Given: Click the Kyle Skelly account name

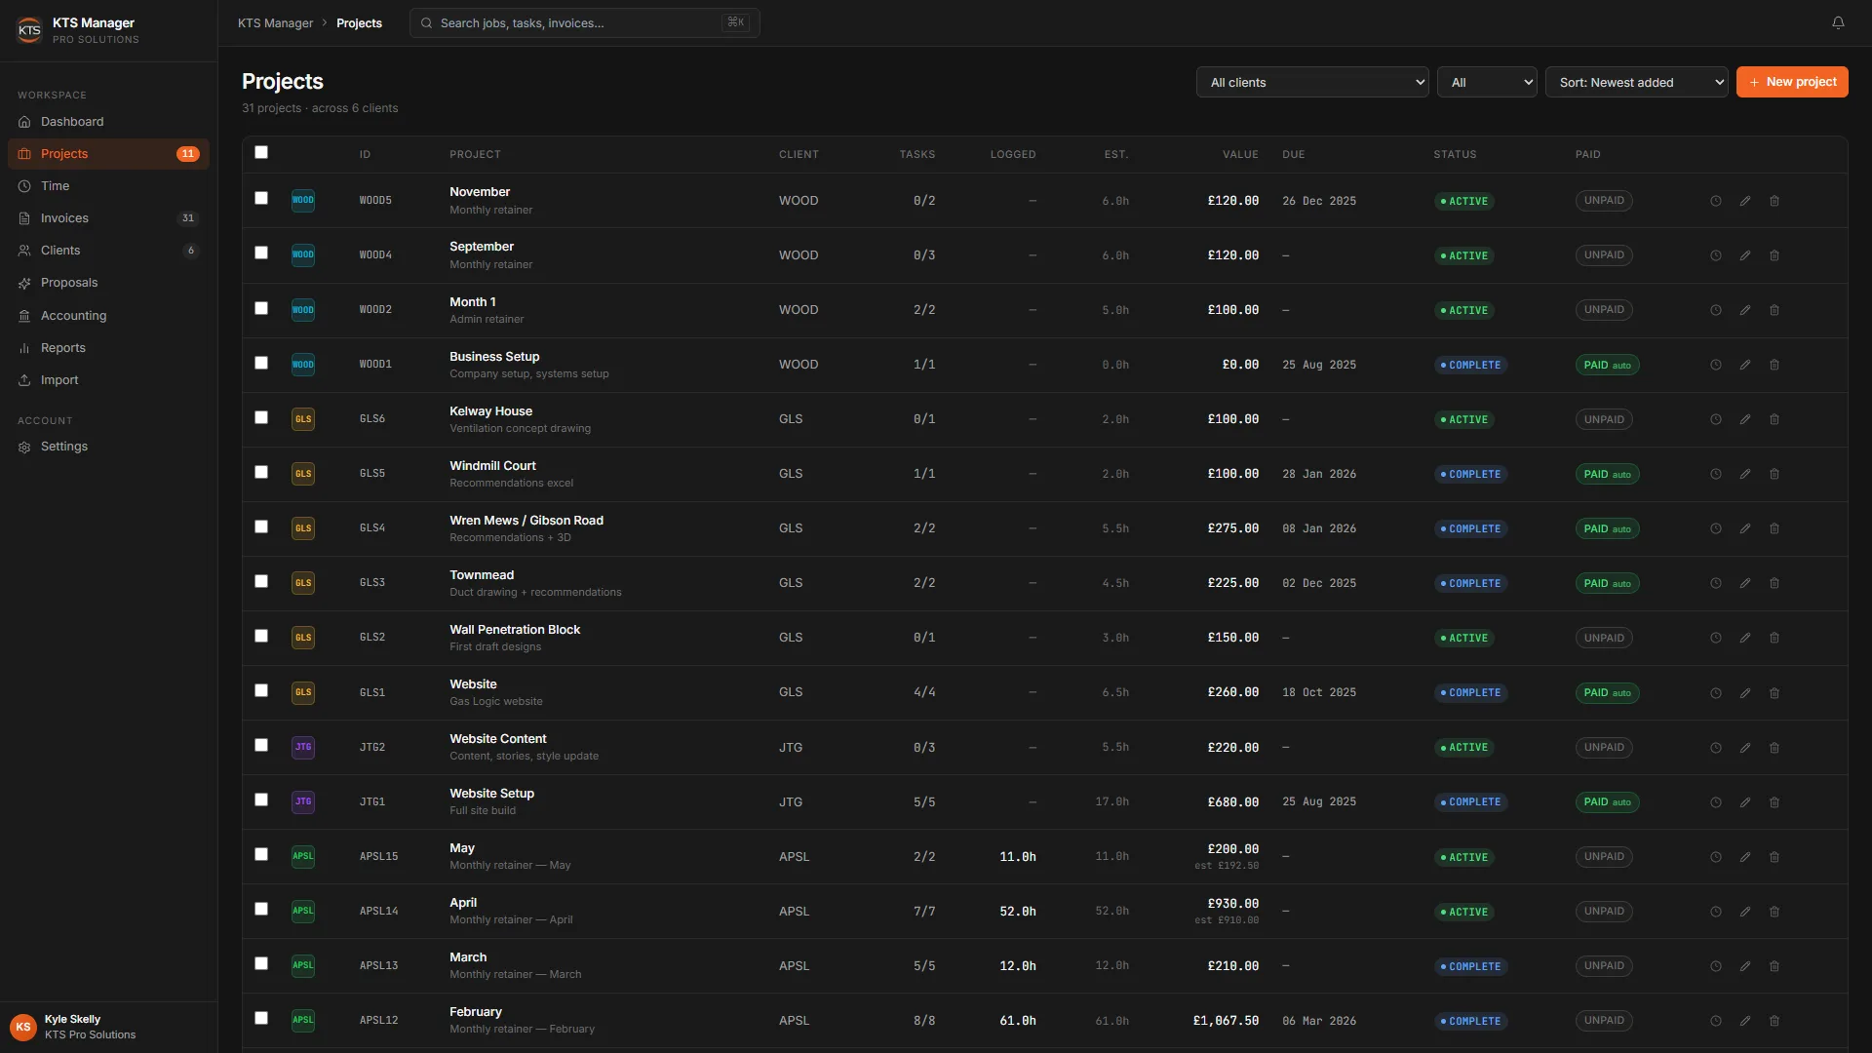Looking at the screenshot, I should point(72,1019).
